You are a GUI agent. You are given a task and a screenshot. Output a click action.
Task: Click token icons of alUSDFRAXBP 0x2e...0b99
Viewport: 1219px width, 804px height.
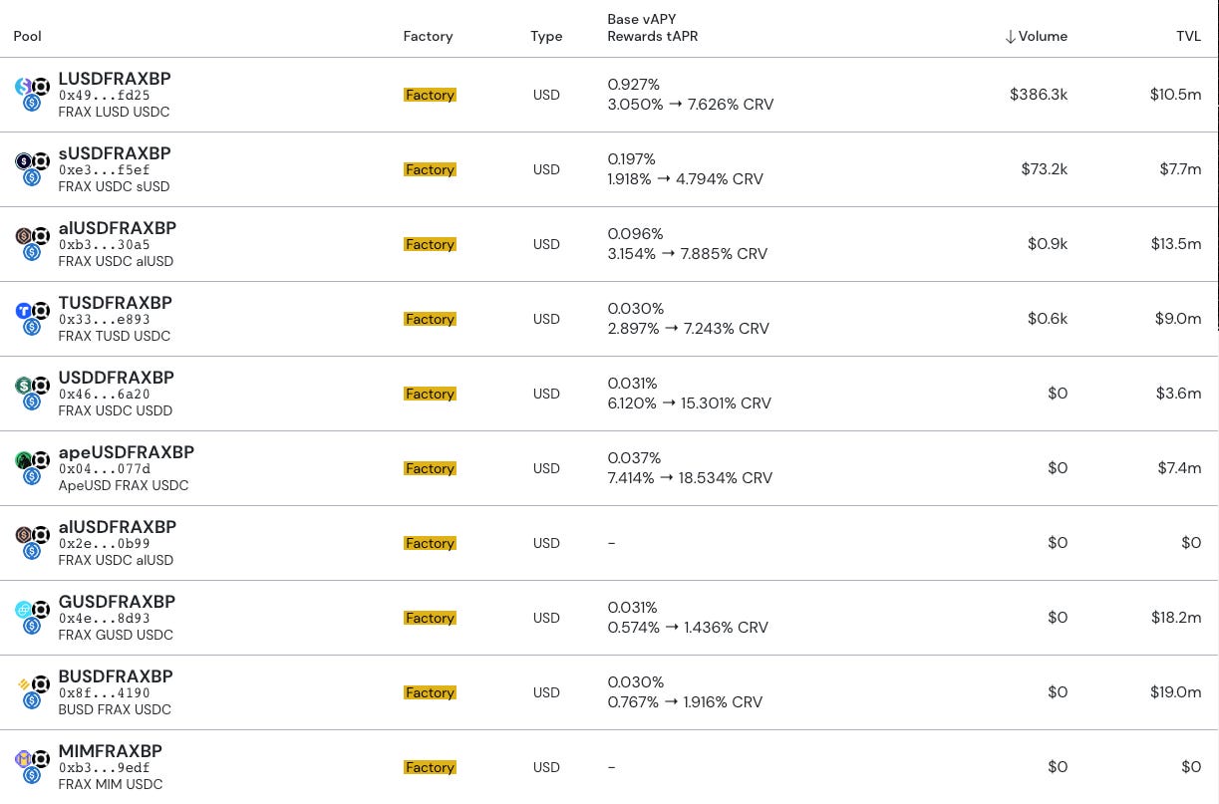click(32, 543)
